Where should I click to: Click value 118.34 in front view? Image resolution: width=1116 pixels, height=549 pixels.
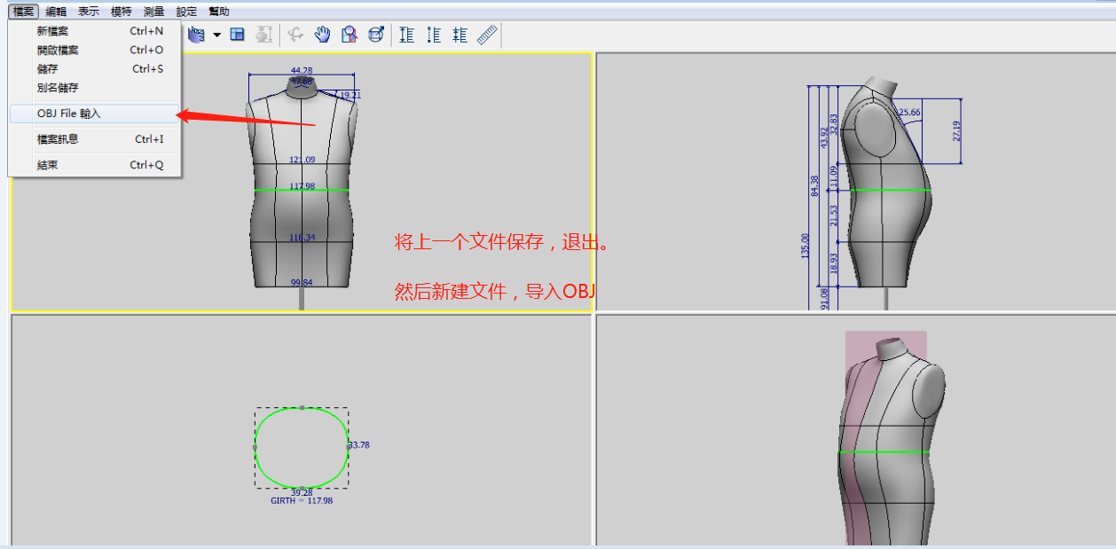click(x=302, y=238)
